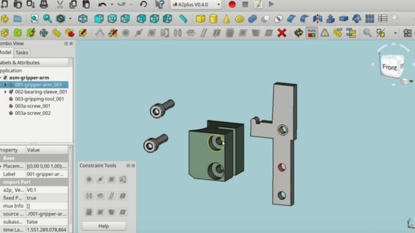Create a yellow cylinder primitive
Image resolution: width=415 pixels, height=233 pixels.
coord(214,19)
